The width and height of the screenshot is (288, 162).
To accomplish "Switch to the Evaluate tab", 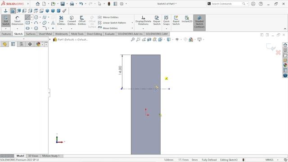I will (110, 34).
